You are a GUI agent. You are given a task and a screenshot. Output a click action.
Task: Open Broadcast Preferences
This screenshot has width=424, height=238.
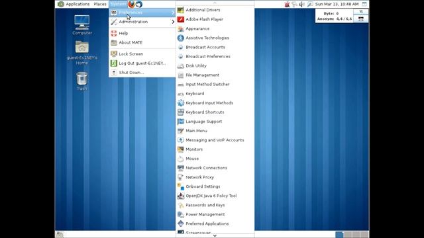pos(215,56)
